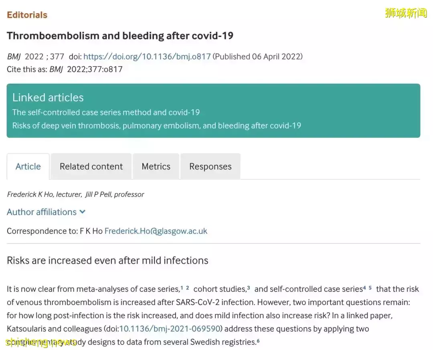Open the self-controlled case series linked article
Image resolution: width=433 pixels, height=350 pixels.
click(x=106, y=113)
